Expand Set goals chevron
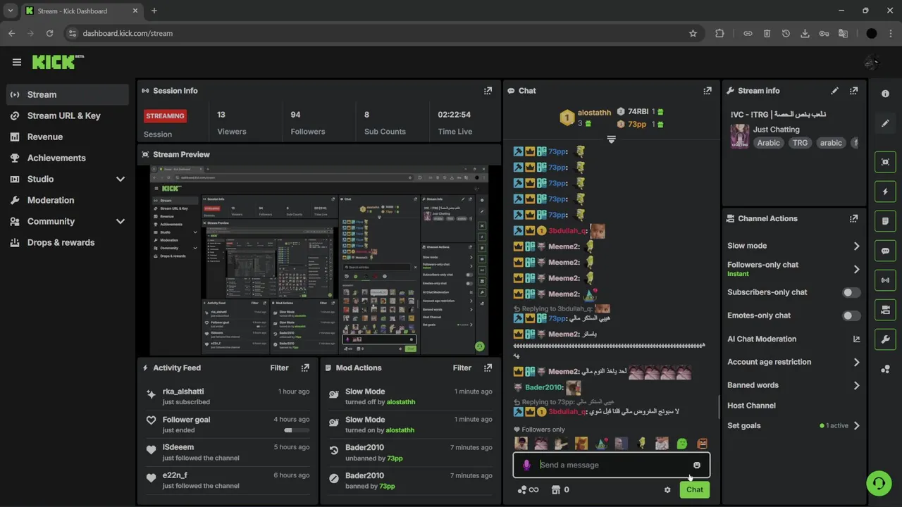902x507 pixels. point(856,425)
